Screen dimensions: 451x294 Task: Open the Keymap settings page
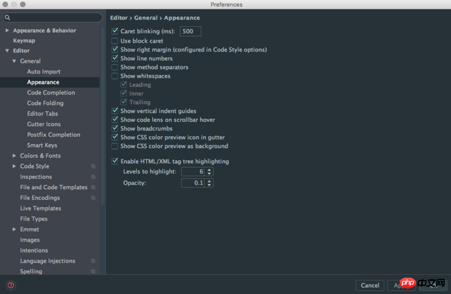coord(24,41)
